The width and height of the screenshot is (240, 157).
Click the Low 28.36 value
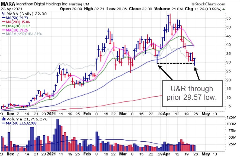[117, 9]
